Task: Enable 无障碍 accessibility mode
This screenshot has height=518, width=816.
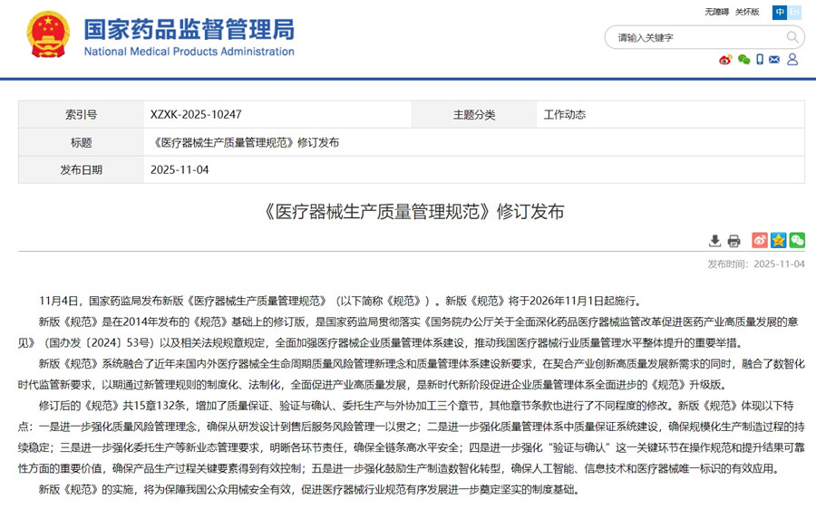Action: (x=716, y=12)
